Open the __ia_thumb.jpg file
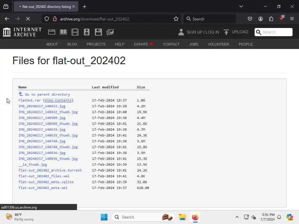The width and height of the screenshot is (299, 224). [33, 164]
